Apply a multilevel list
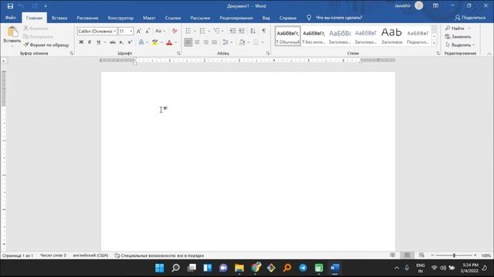 217,31
